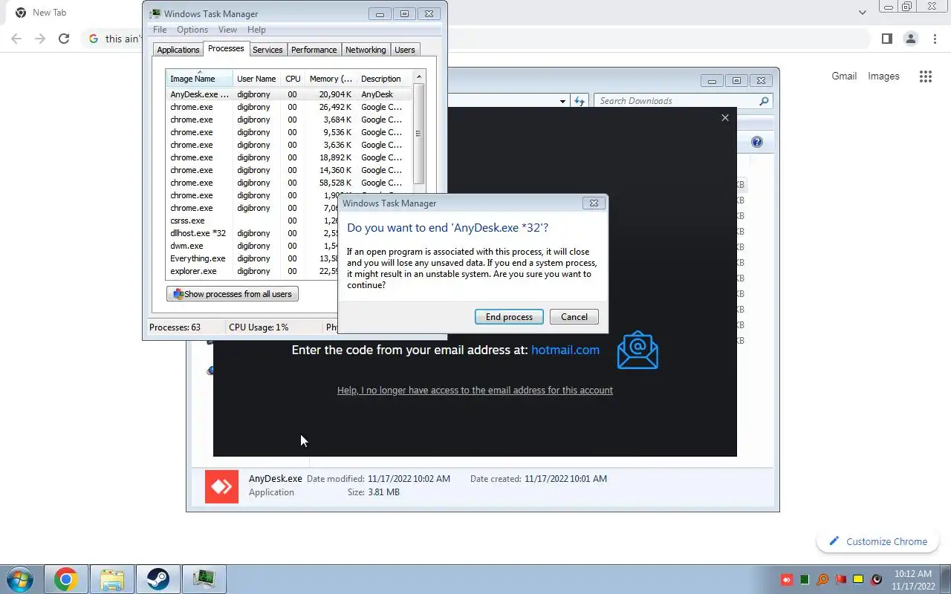Switch to the Users tab
951x594 pixels.
pos(405,50)
